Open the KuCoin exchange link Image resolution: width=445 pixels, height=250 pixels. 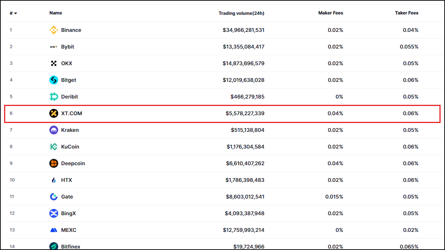[70, 147]
